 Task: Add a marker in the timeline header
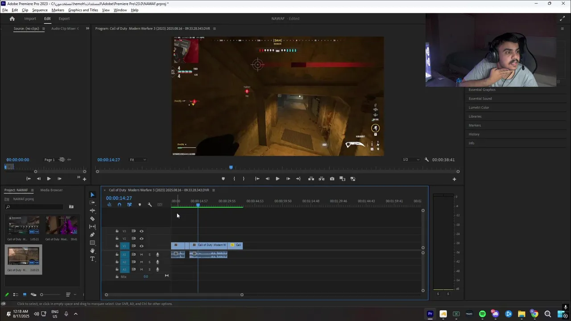click(x=140, y=205)
